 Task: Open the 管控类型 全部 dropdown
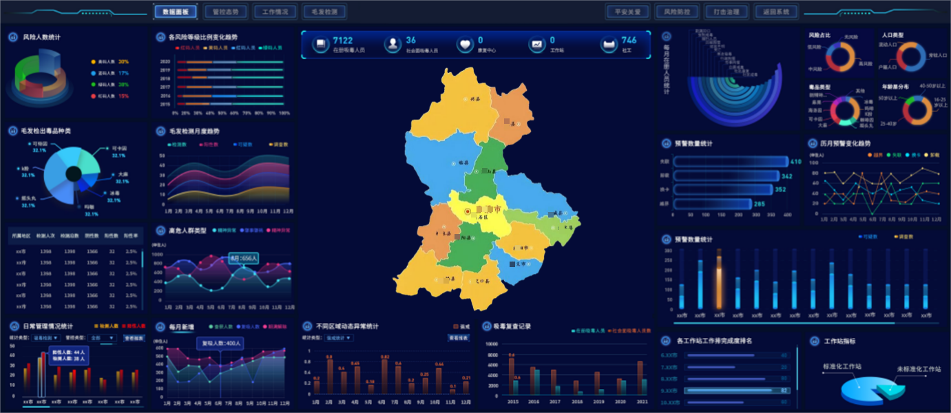pyautogui.click(x=103, y=339)
